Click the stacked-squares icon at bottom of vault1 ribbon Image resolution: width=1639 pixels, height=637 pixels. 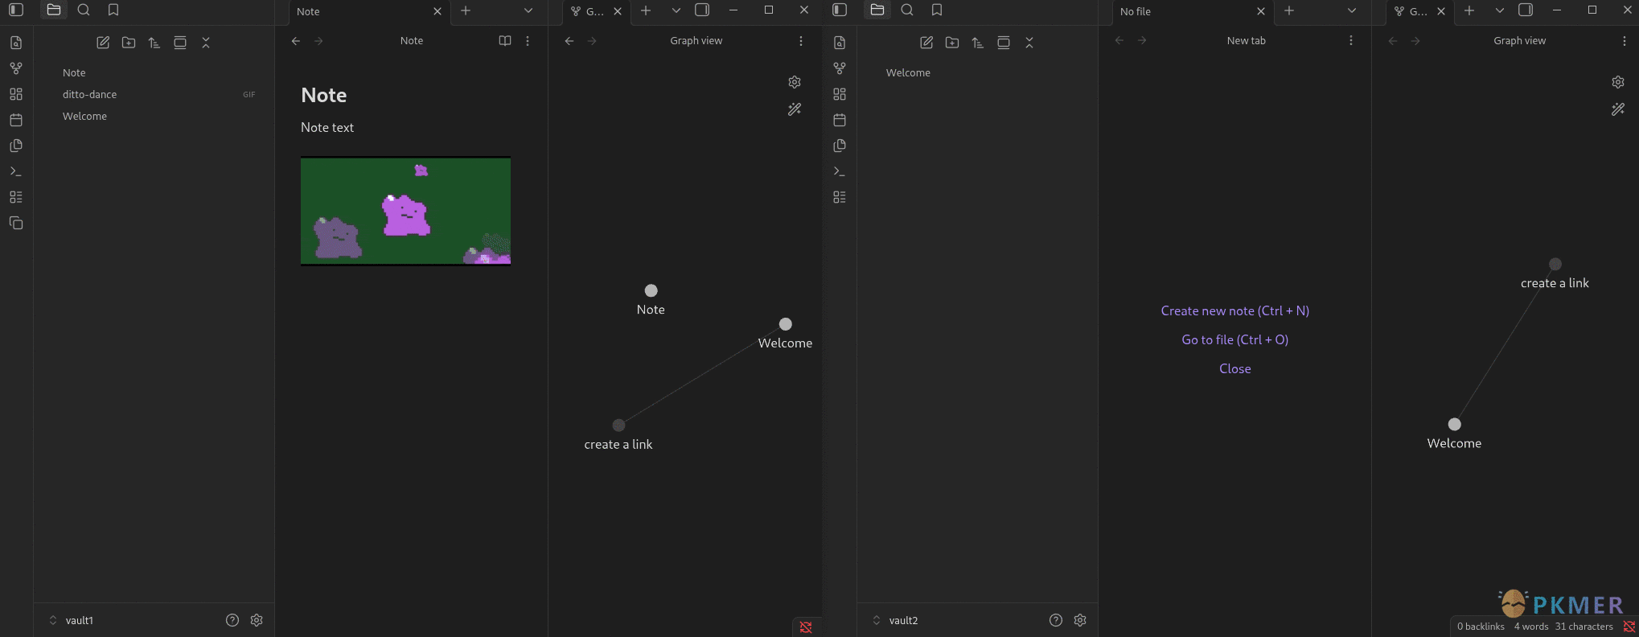pyautogui.click(x=16, y=223)
